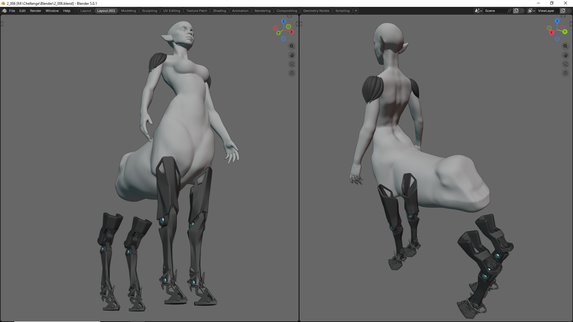Viewport: 573px width, 322px height.
Task: Click the Z axis on left gizmo
Action: (x=283, y=21)
